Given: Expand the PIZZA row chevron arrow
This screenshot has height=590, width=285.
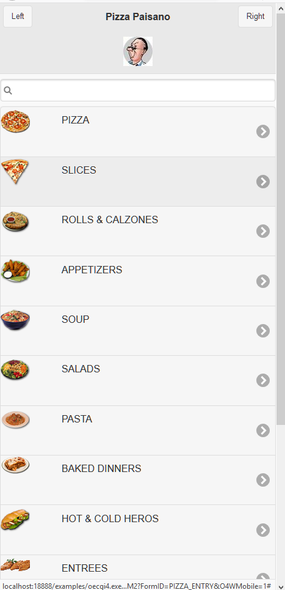Looking at the screenshot, I should (263, 131).
